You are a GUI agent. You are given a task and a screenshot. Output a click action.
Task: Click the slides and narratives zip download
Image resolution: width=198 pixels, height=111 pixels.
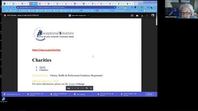tap(59, 94)
